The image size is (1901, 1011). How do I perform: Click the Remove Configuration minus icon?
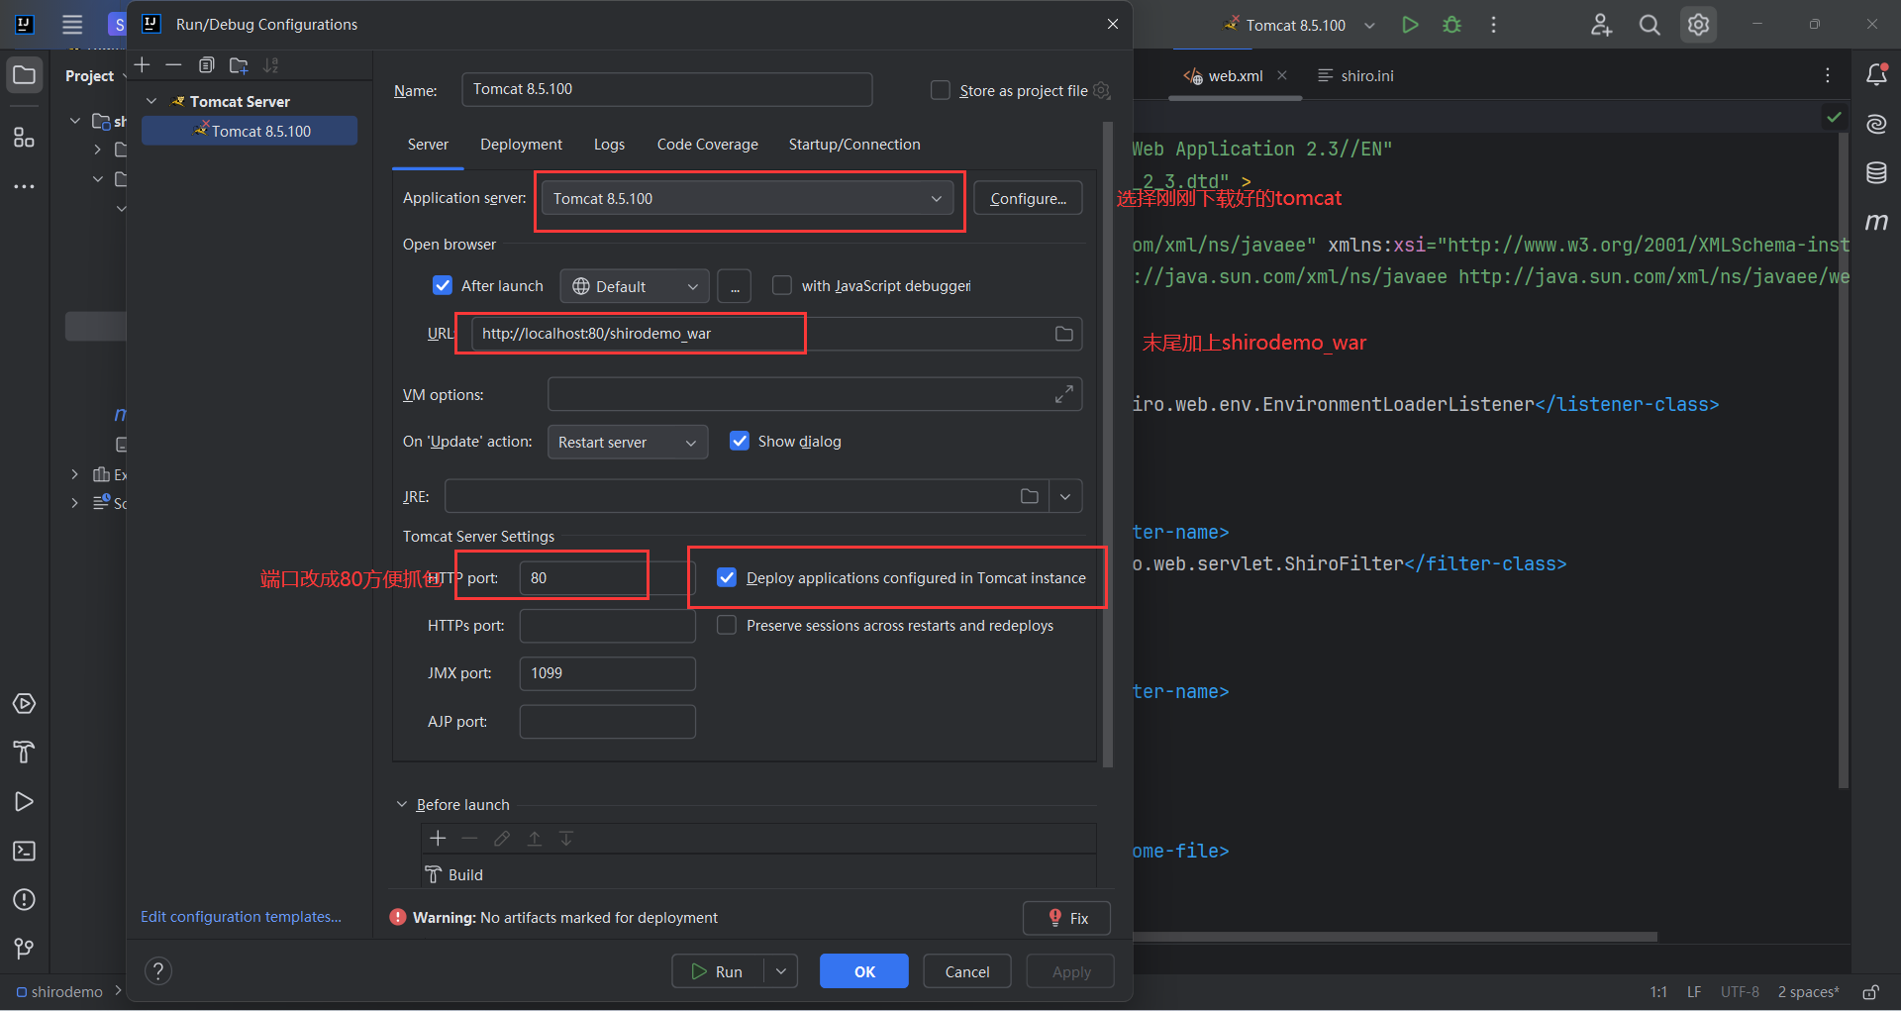point(174,65)
